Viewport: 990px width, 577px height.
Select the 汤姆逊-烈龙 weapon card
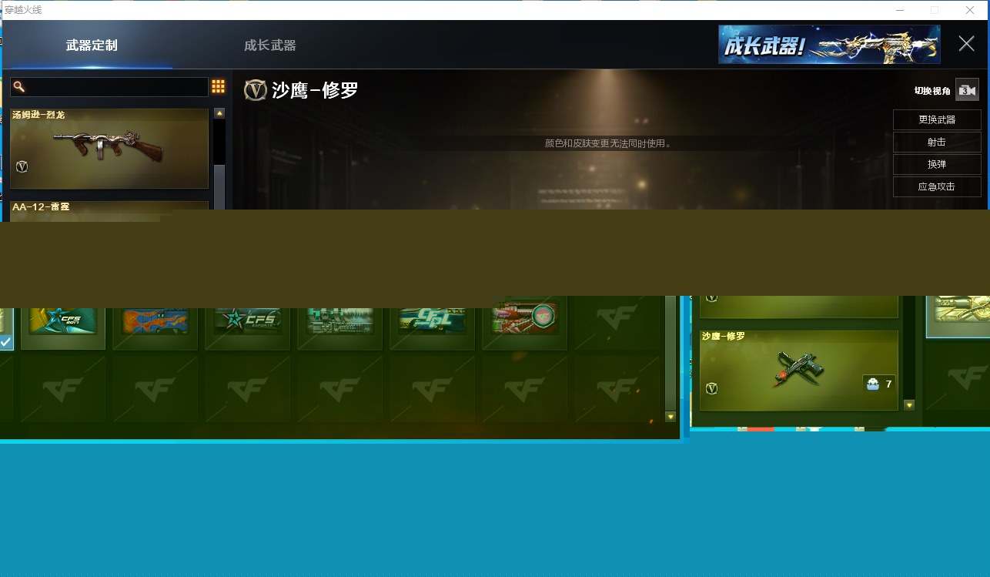[x=109, y=149]
